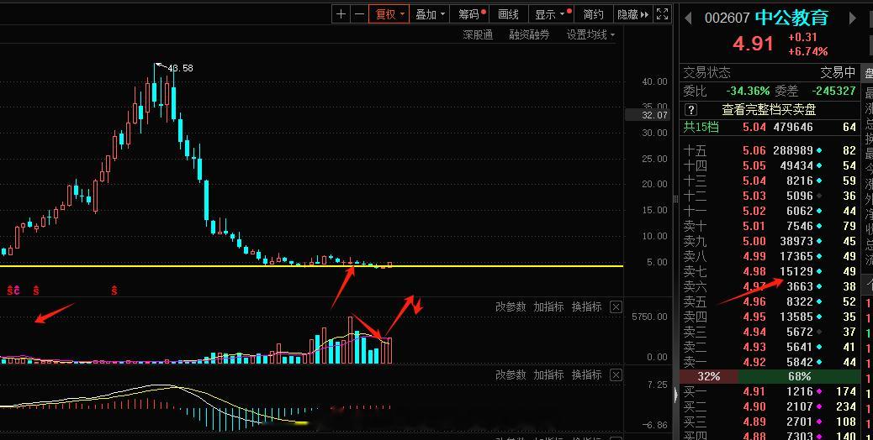The image size is (873, 440).
Task: Click the current price 4.91 header
Action: pyautogui.click(x=753, y=44)
